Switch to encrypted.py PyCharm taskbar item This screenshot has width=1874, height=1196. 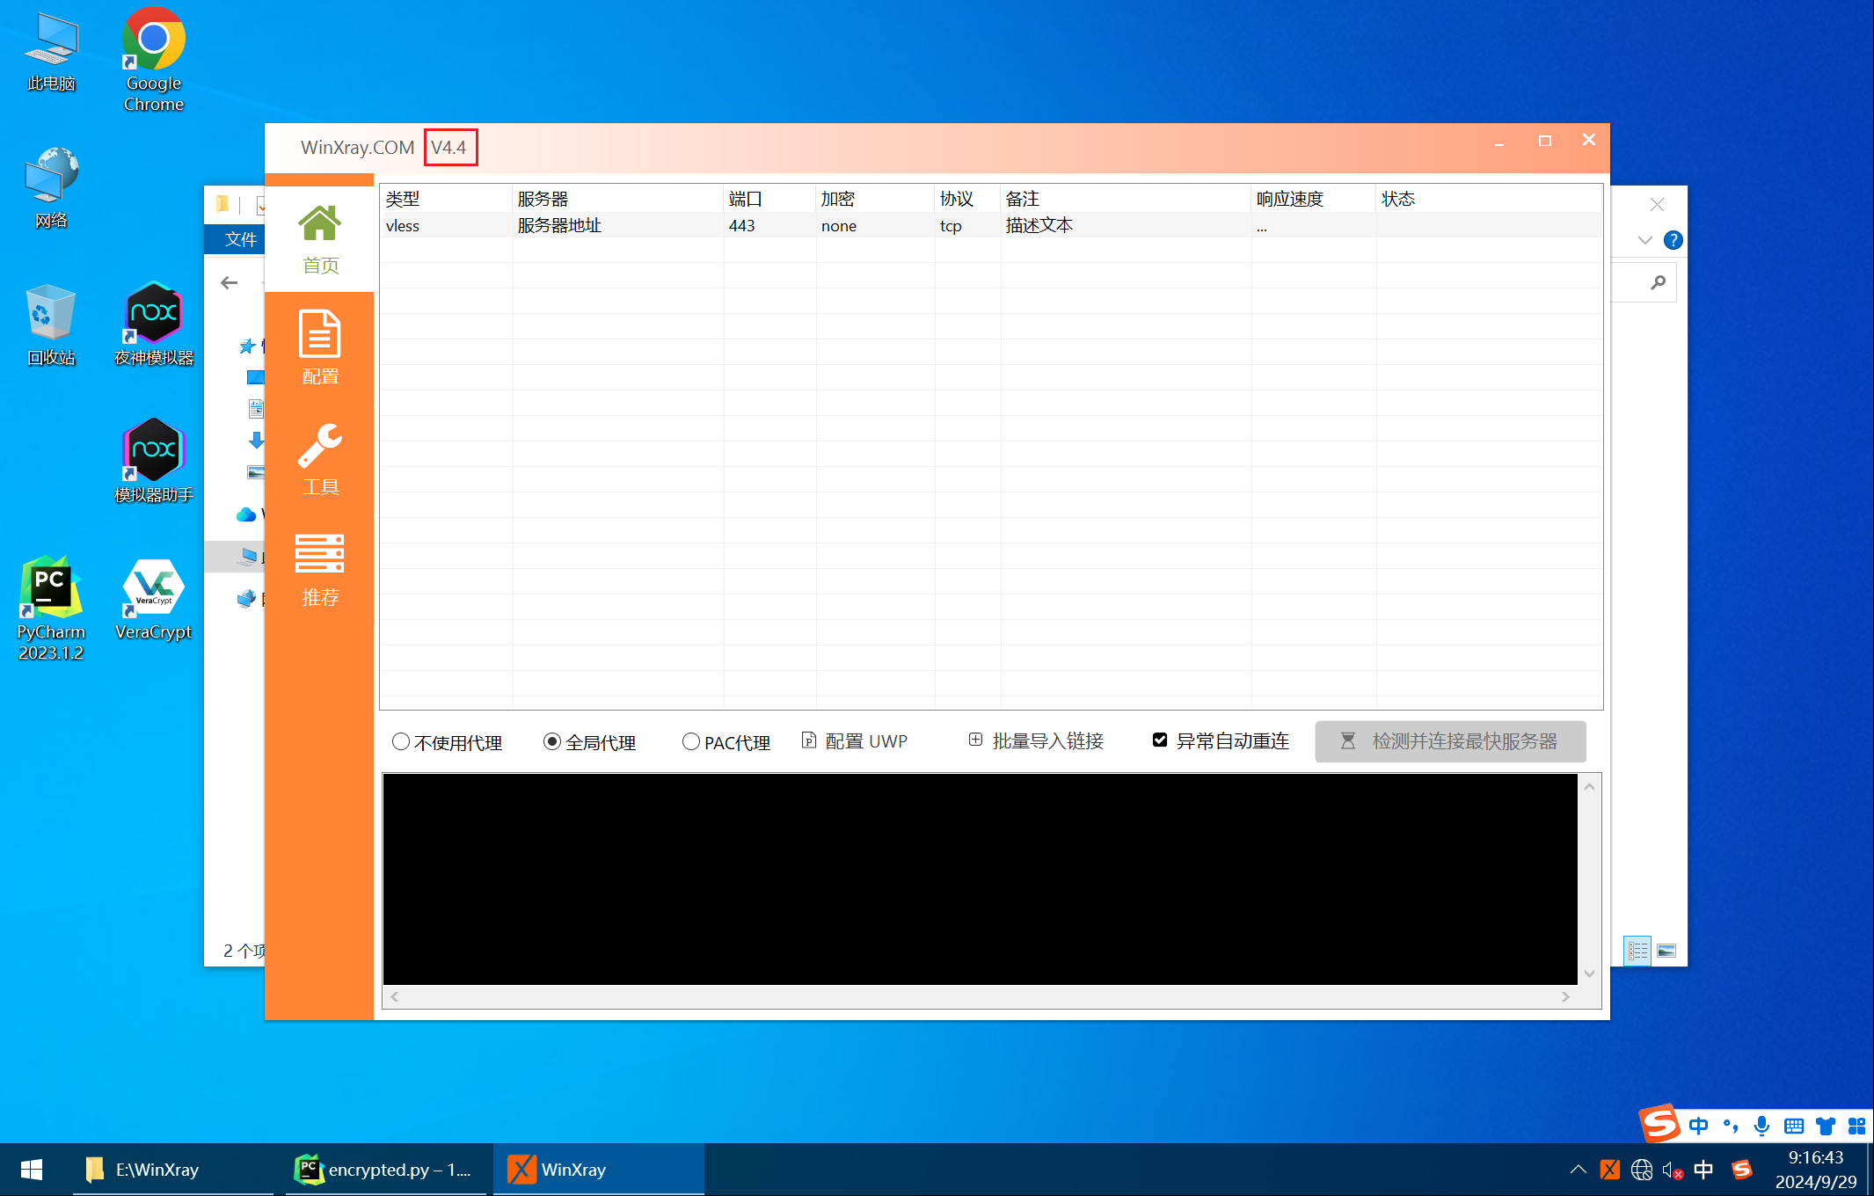(387, 1170)
